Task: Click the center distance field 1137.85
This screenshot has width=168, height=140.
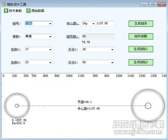Action: [x=105, y=24]
